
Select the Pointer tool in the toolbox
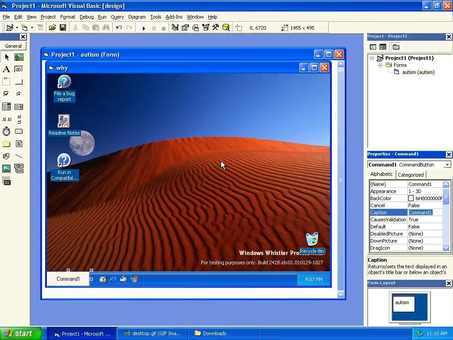coord(6,57)
